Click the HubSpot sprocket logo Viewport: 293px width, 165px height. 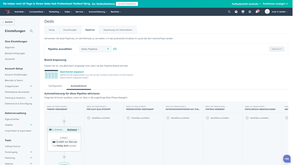click(x=8, y=12)
